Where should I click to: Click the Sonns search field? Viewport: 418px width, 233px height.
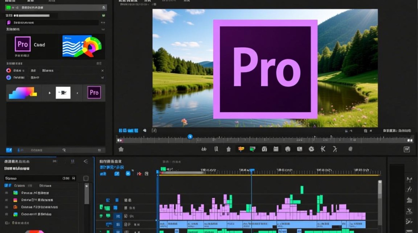[40, 178]
